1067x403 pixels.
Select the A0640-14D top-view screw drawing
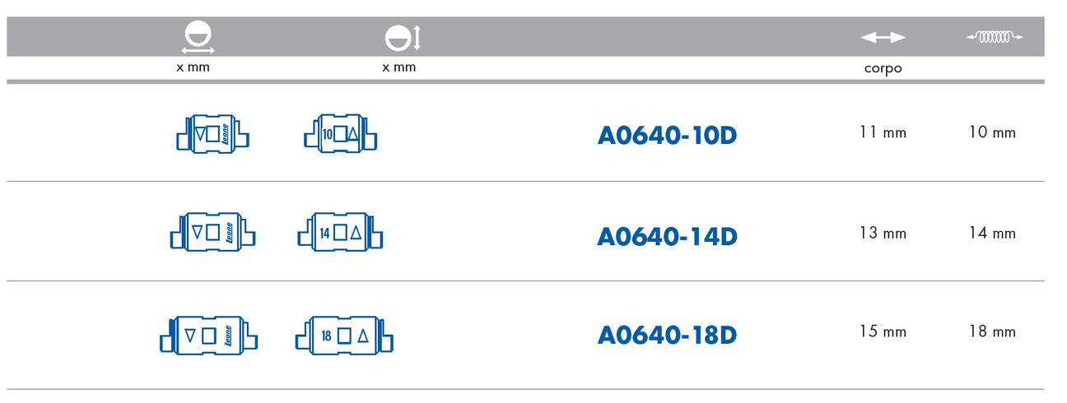click(x=212, y=233)
